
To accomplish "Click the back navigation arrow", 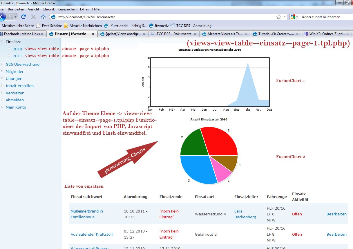I will coord(2,17).
